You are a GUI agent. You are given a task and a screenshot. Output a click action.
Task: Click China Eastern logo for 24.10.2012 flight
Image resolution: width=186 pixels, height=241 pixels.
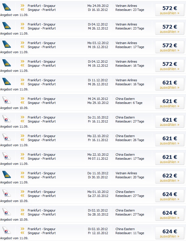[x=7, y=100]
